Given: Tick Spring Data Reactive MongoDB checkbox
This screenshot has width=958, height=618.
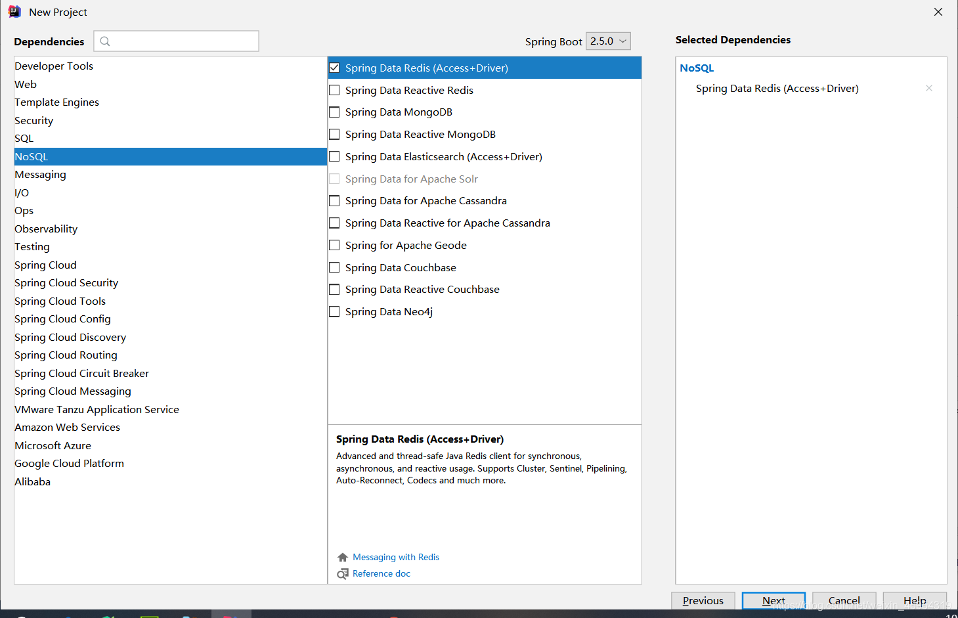Looking at the screenshot, I should pyautogui.click(x=334, y=134).
